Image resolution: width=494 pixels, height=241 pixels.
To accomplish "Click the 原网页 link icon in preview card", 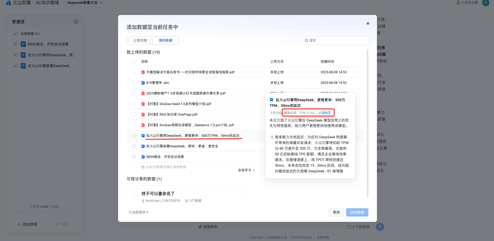I will point(320,113).
